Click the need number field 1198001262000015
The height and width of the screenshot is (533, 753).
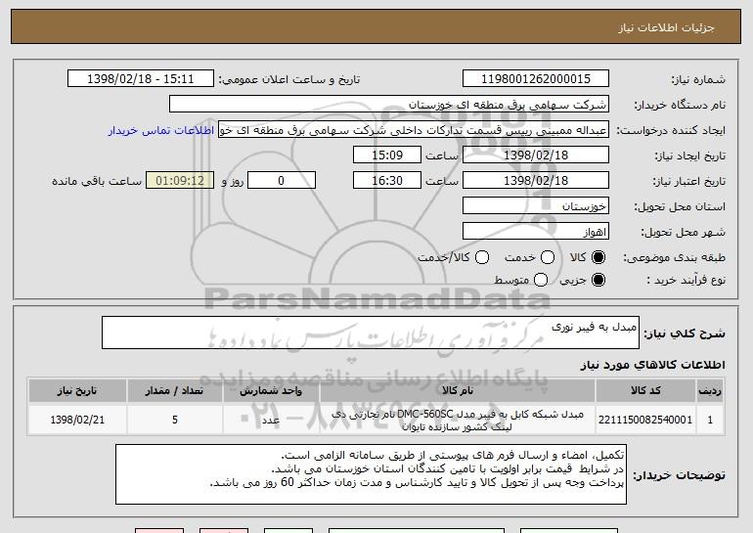536,79
